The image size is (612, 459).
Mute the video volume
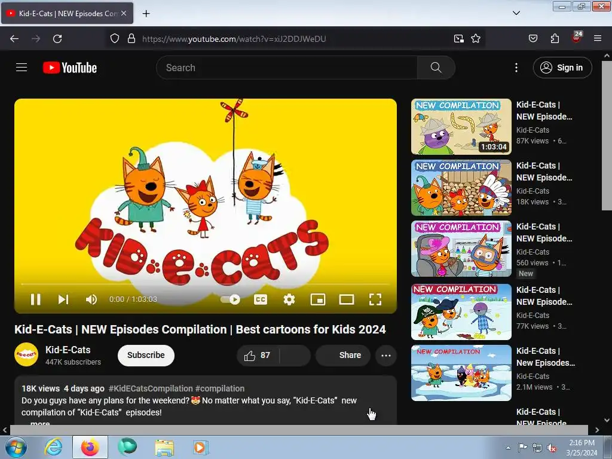pos(91,299)
